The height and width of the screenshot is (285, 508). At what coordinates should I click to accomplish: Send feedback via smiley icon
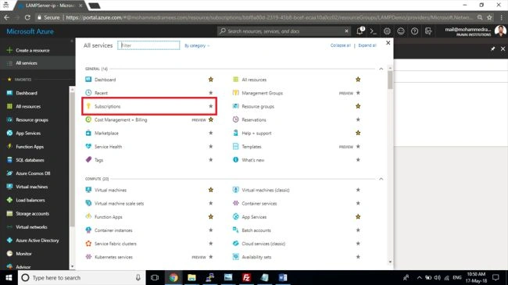(401, 31)
